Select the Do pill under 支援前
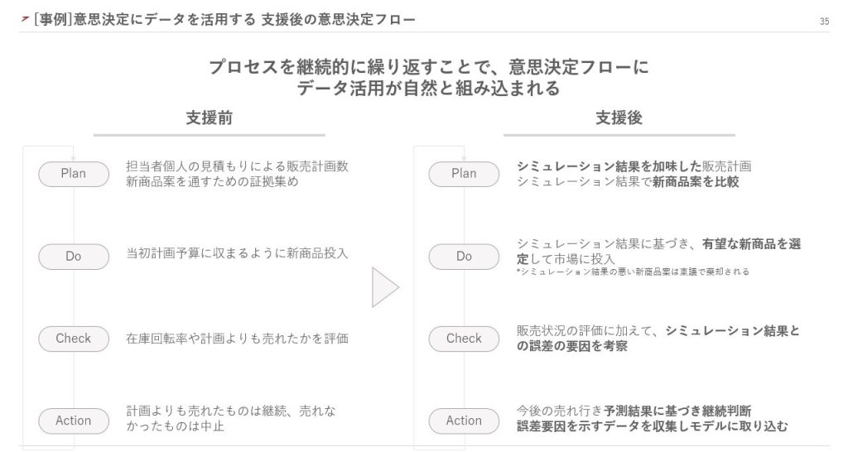The image size is (848, 452). coord(74,257)
